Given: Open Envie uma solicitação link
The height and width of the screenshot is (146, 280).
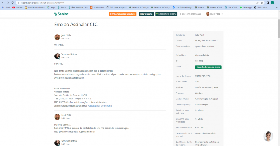Looking at the screenshot, I should [x=191, y=14].
